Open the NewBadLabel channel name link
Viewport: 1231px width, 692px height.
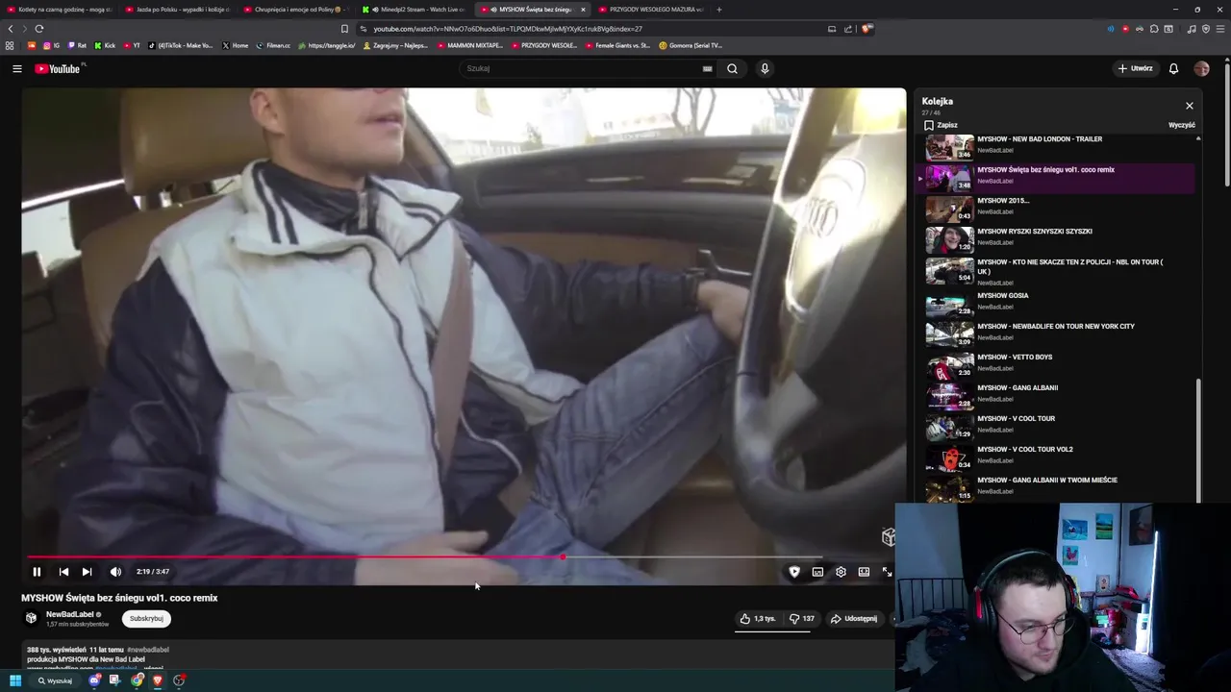(69, 614)
